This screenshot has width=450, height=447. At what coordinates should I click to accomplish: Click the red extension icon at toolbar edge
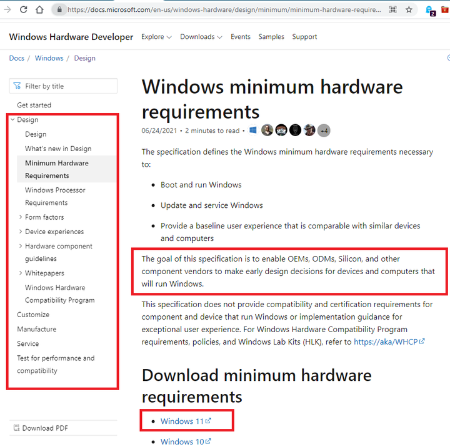446,10
